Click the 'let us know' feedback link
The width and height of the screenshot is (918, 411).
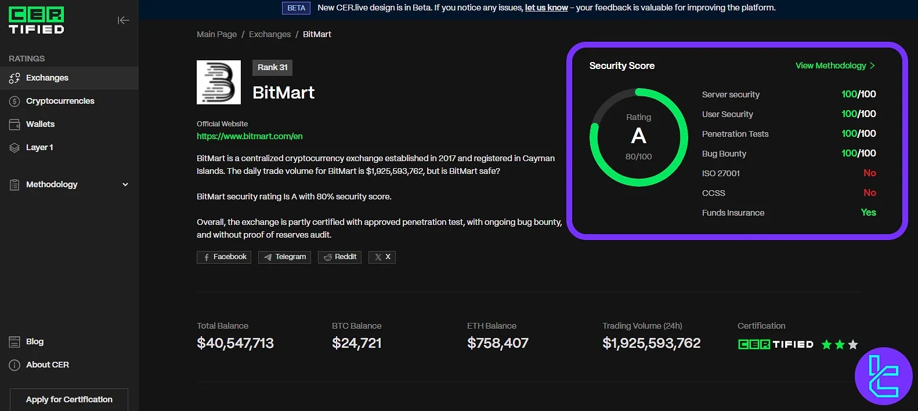(546, 8)
